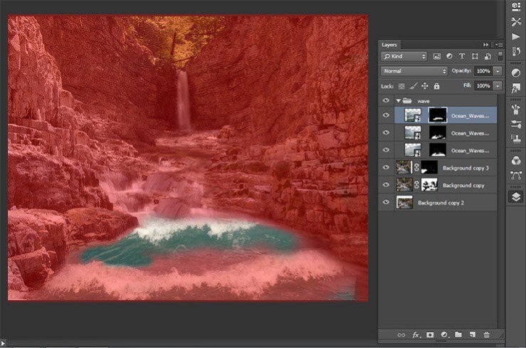Click the Fill percentage input field
Image resolution: width=526 pixels, height=348 pixels.
point(483,86)
